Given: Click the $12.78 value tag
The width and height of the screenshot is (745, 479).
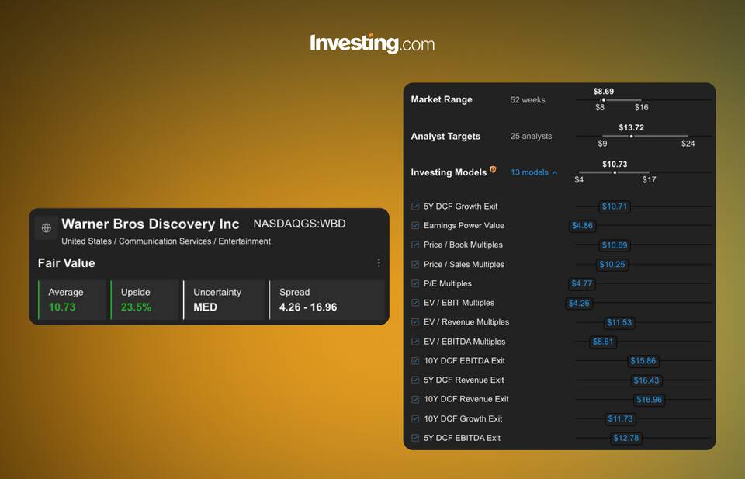Looking at the screenshot, I should 625,438.
